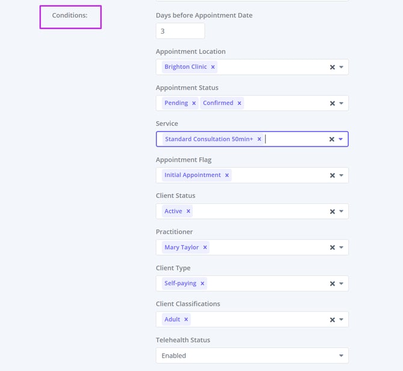The height and width of the screenshot is (371, 403).
Task: Open the Appointment Flag dropdown arrow
Action: point(341,175)
